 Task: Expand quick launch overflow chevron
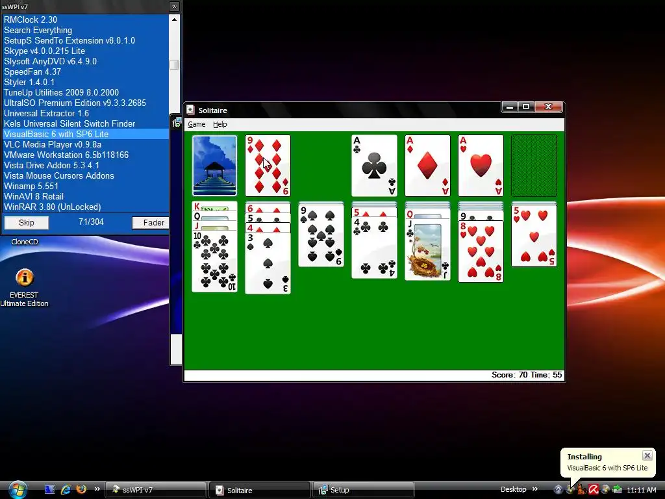pyautogui.click(x=97, y=489)
